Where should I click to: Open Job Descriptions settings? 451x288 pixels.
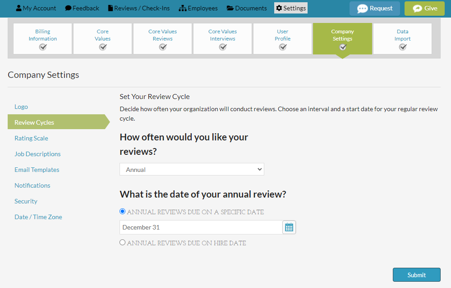click(x=38, y=154)
